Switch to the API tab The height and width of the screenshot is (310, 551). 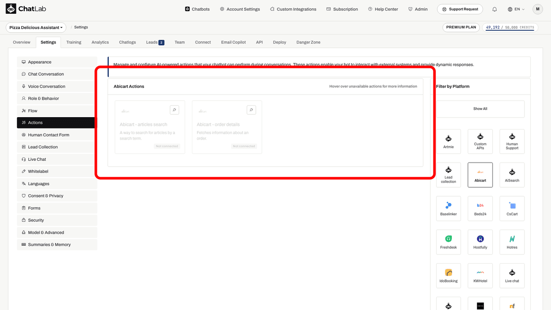(259, 42)
